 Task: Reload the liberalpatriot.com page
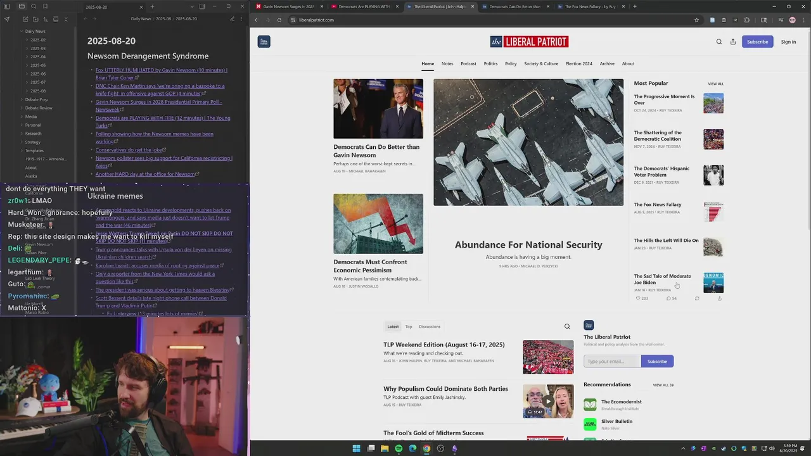tap(279, 20)
